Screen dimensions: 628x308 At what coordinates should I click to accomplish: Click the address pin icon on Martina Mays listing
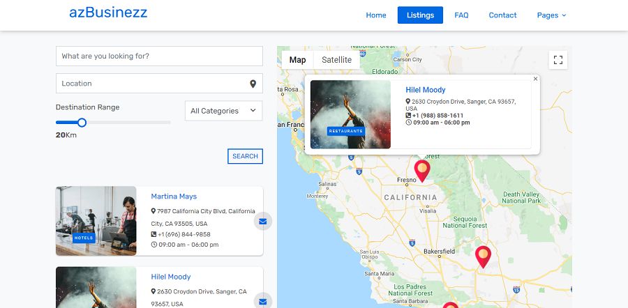coord(153,211)
